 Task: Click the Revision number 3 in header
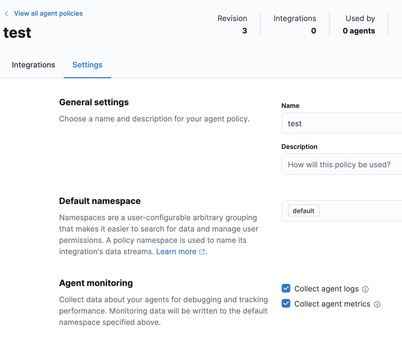pos(244,31)
